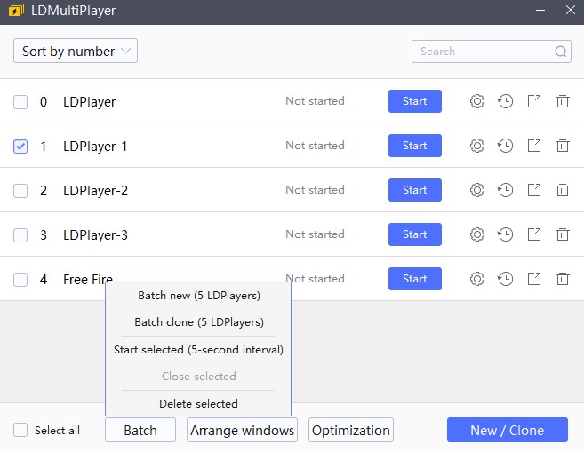Click Close selected menu entry
The height and width of the screenshot is (452, 584).
pyautogui.click(x=198, y=377)
